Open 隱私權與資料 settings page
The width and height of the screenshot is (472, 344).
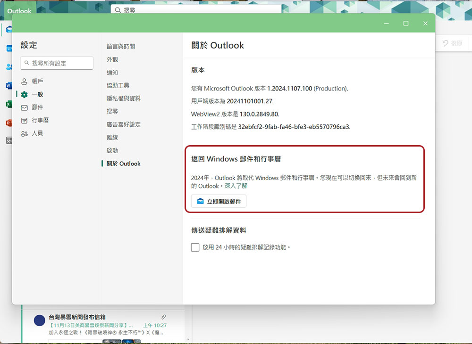[x=123, y=98]
